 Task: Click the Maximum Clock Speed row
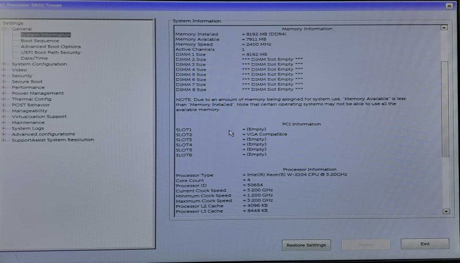click(x=224, y=200)
